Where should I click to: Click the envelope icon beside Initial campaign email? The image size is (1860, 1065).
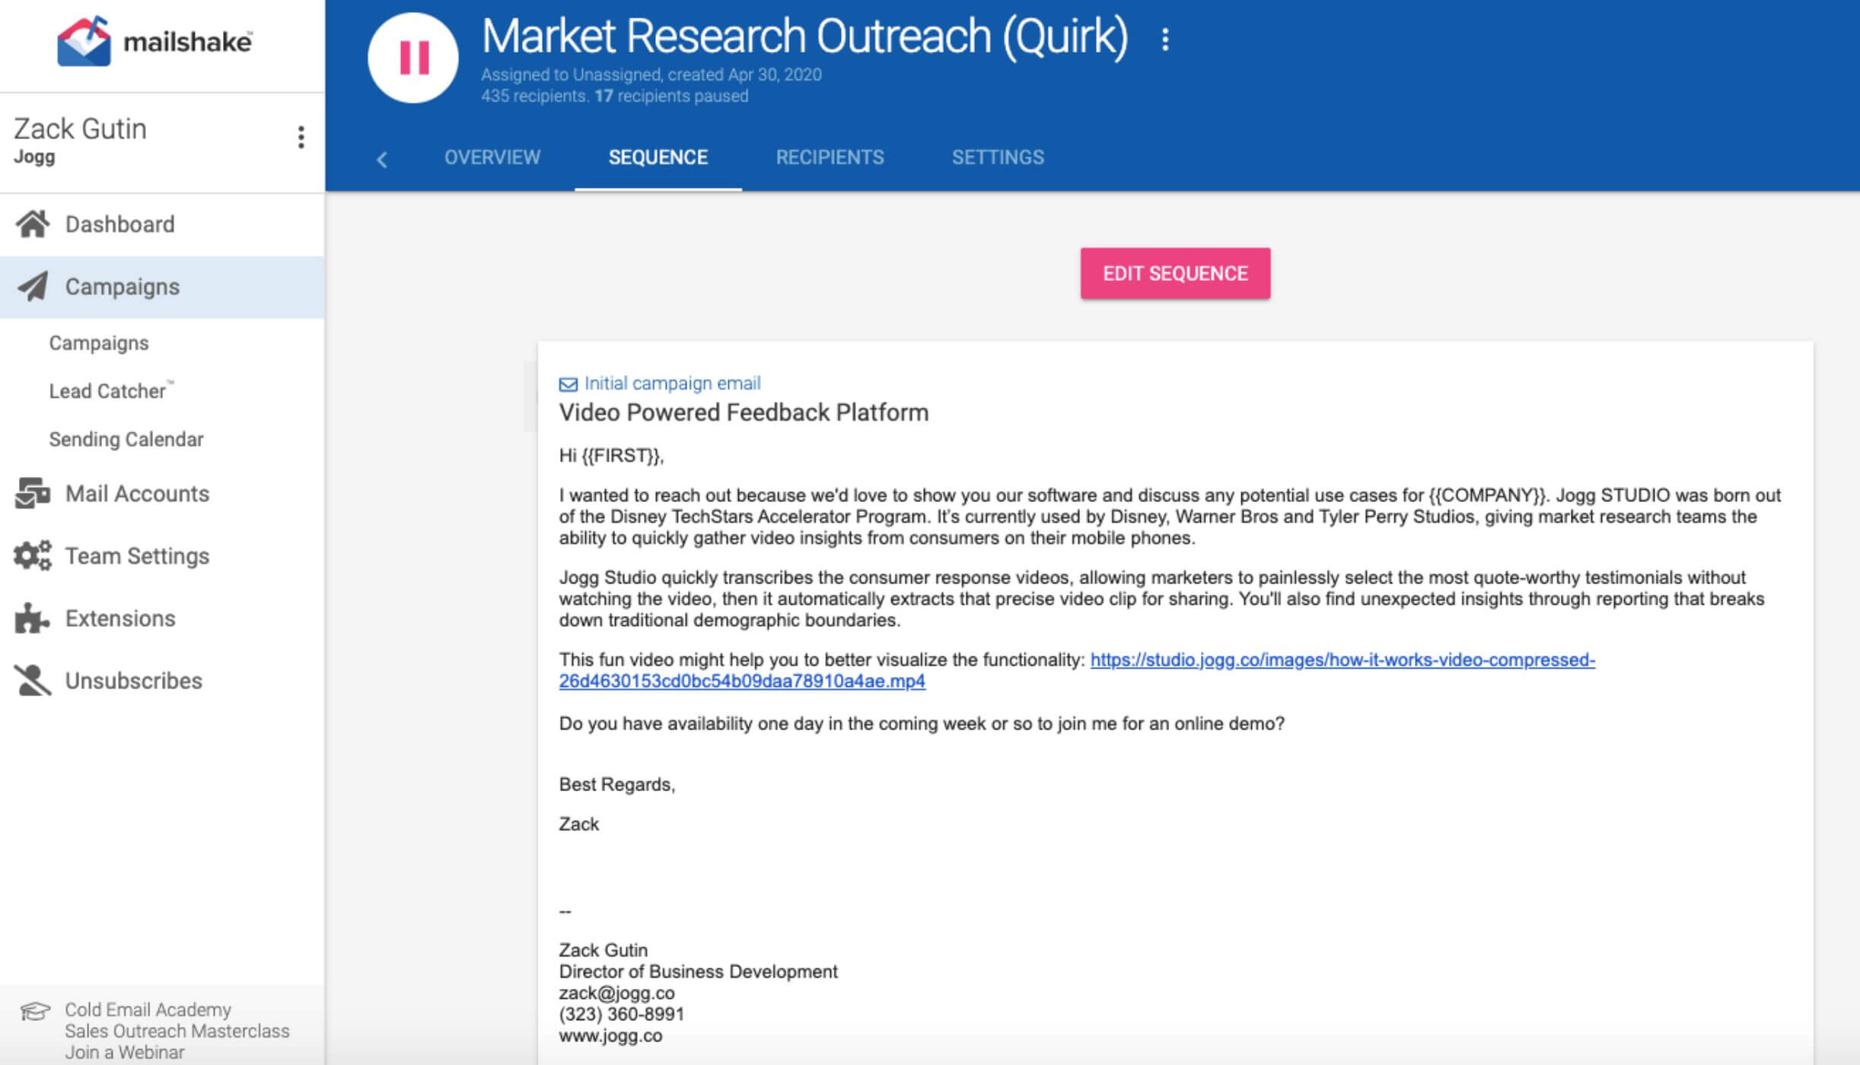568,384
